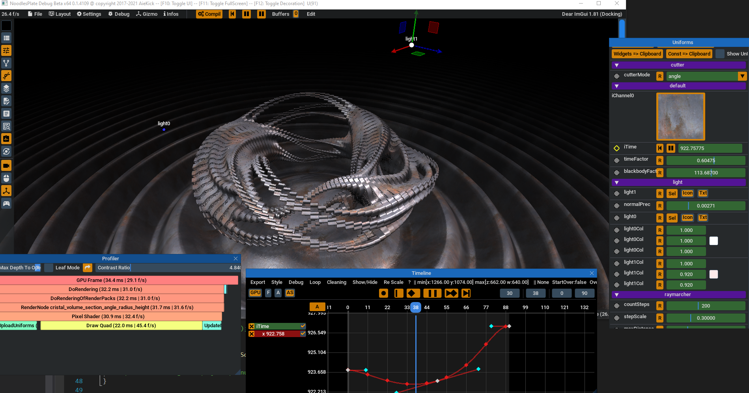Remove iTime track with its X button
This screenshot has width=749, height=393.
coord(252,326)
